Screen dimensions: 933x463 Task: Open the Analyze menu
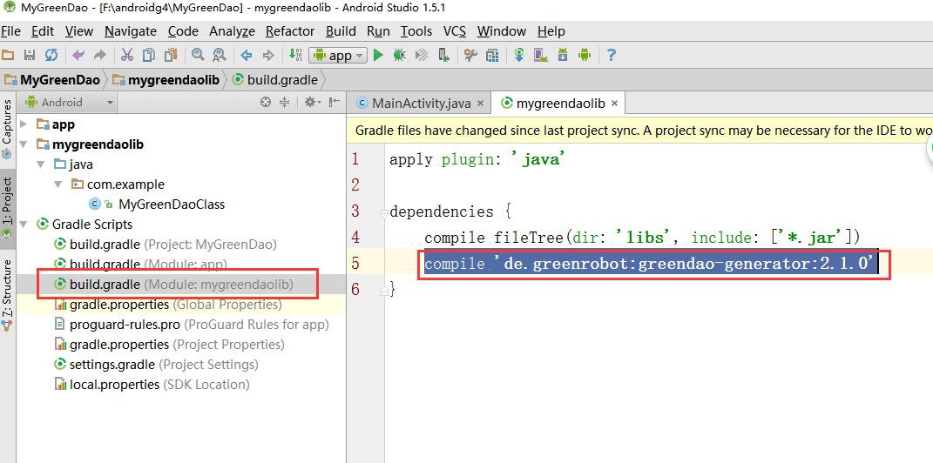coord(232,31)
